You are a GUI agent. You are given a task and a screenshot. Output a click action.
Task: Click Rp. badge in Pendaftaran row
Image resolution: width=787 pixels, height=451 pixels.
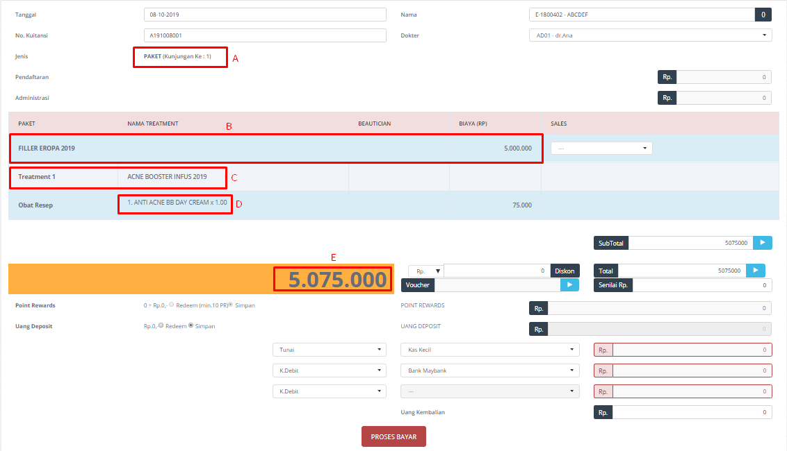tap(667, 78)
